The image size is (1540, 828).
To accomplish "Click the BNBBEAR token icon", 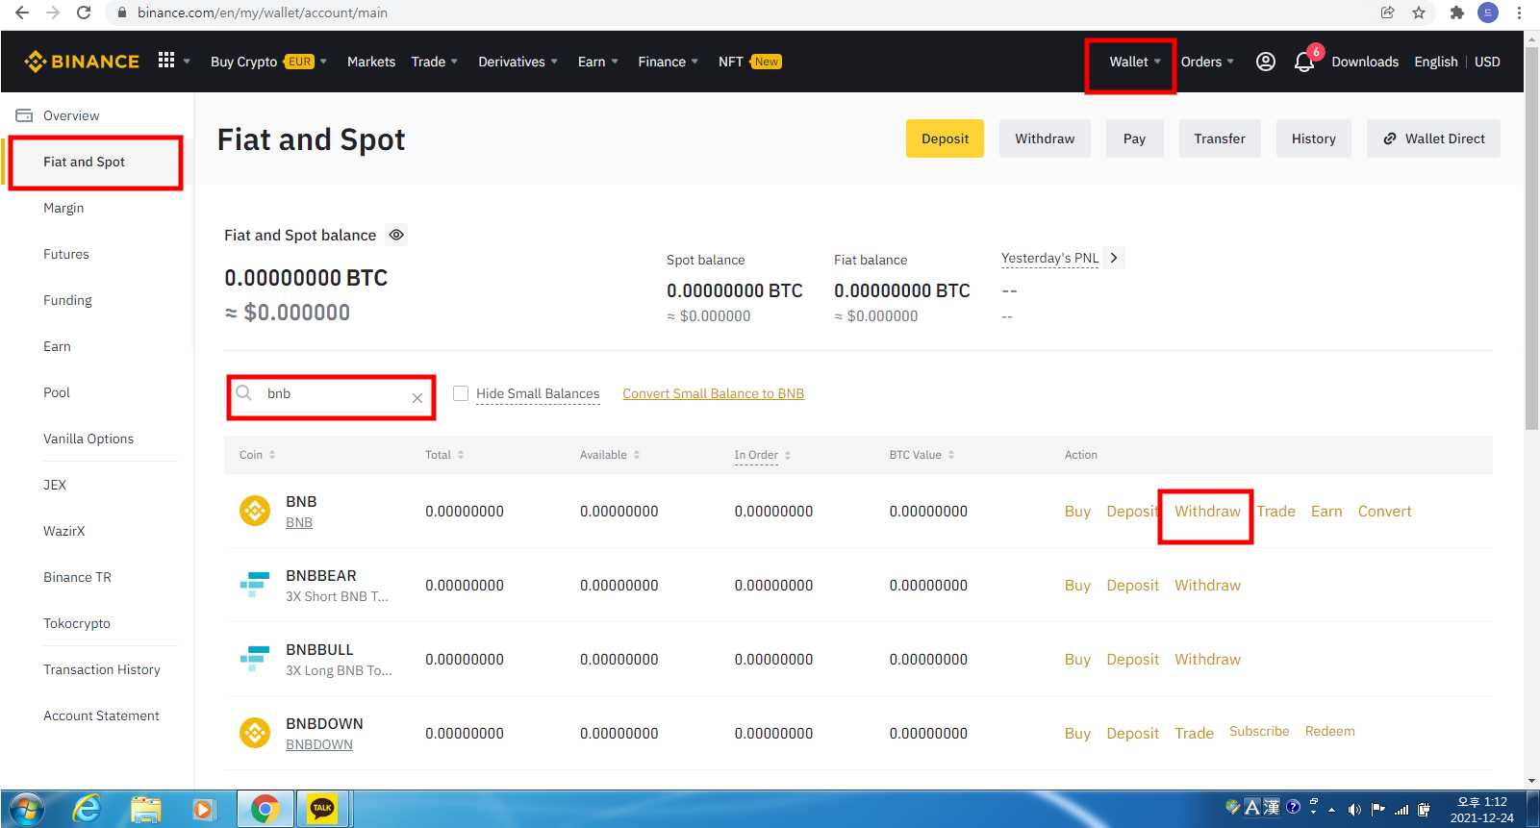I will tap(255, 584).
